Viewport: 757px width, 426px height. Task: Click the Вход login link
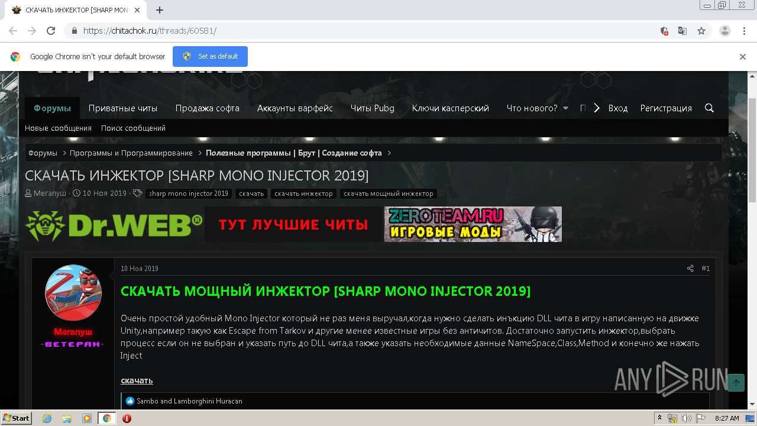(618, 108)
